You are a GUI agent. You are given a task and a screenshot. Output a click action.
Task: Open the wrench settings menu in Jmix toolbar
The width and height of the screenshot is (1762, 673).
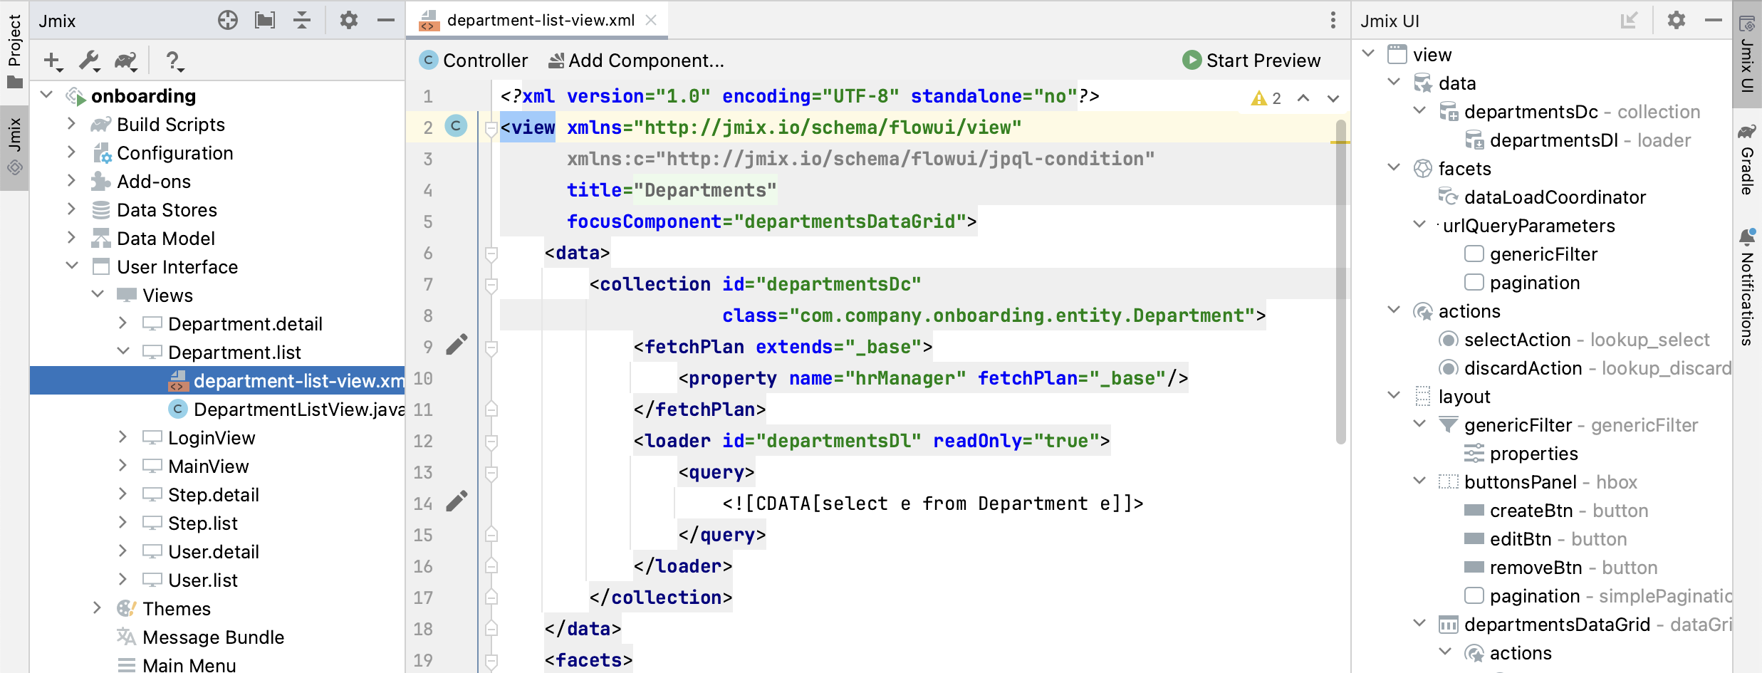(88, 61)
